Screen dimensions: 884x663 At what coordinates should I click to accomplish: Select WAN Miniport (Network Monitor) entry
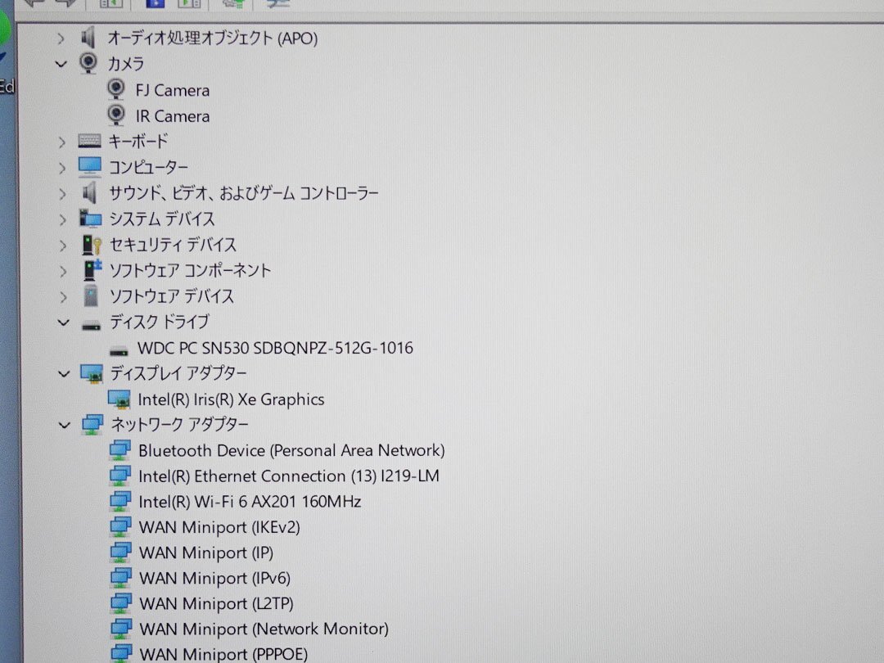(264, 629)
